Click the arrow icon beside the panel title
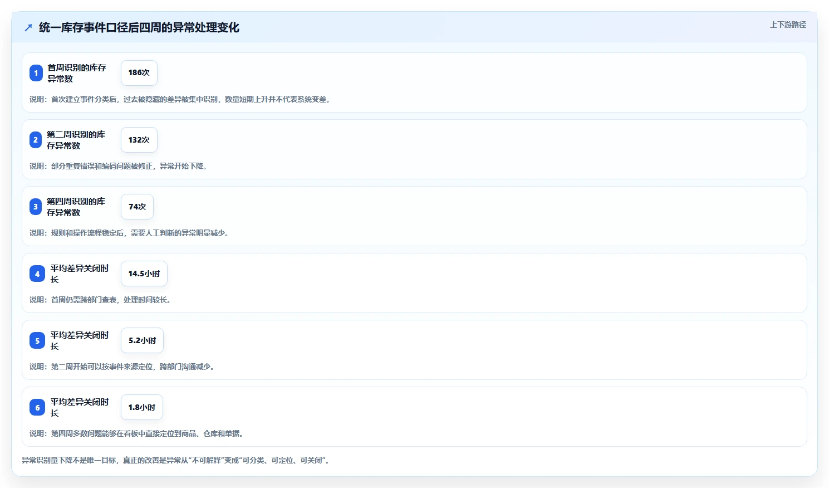Screen dimensions: 829x488 point(28,28)
